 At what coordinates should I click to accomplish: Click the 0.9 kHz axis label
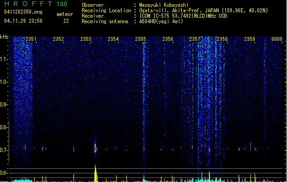click(4, 105)
